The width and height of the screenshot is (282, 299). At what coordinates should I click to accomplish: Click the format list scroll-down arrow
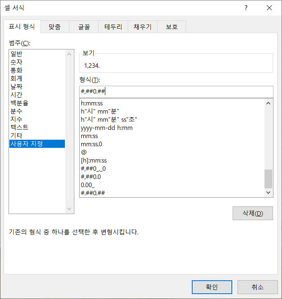[268, 193]
